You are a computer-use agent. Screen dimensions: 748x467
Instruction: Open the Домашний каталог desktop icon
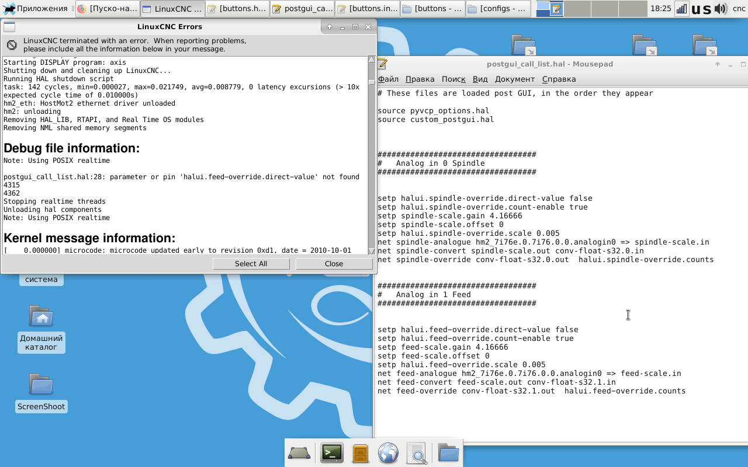pos(41,329)
